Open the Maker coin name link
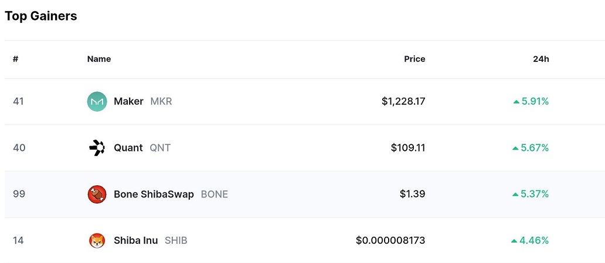 tap(128, 102)
